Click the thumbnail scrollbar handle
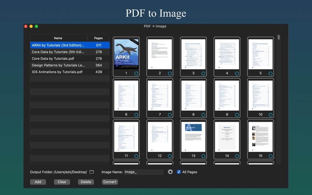This screenshot has width=312, height=195. pyautogui.click(x=279, y=37)
